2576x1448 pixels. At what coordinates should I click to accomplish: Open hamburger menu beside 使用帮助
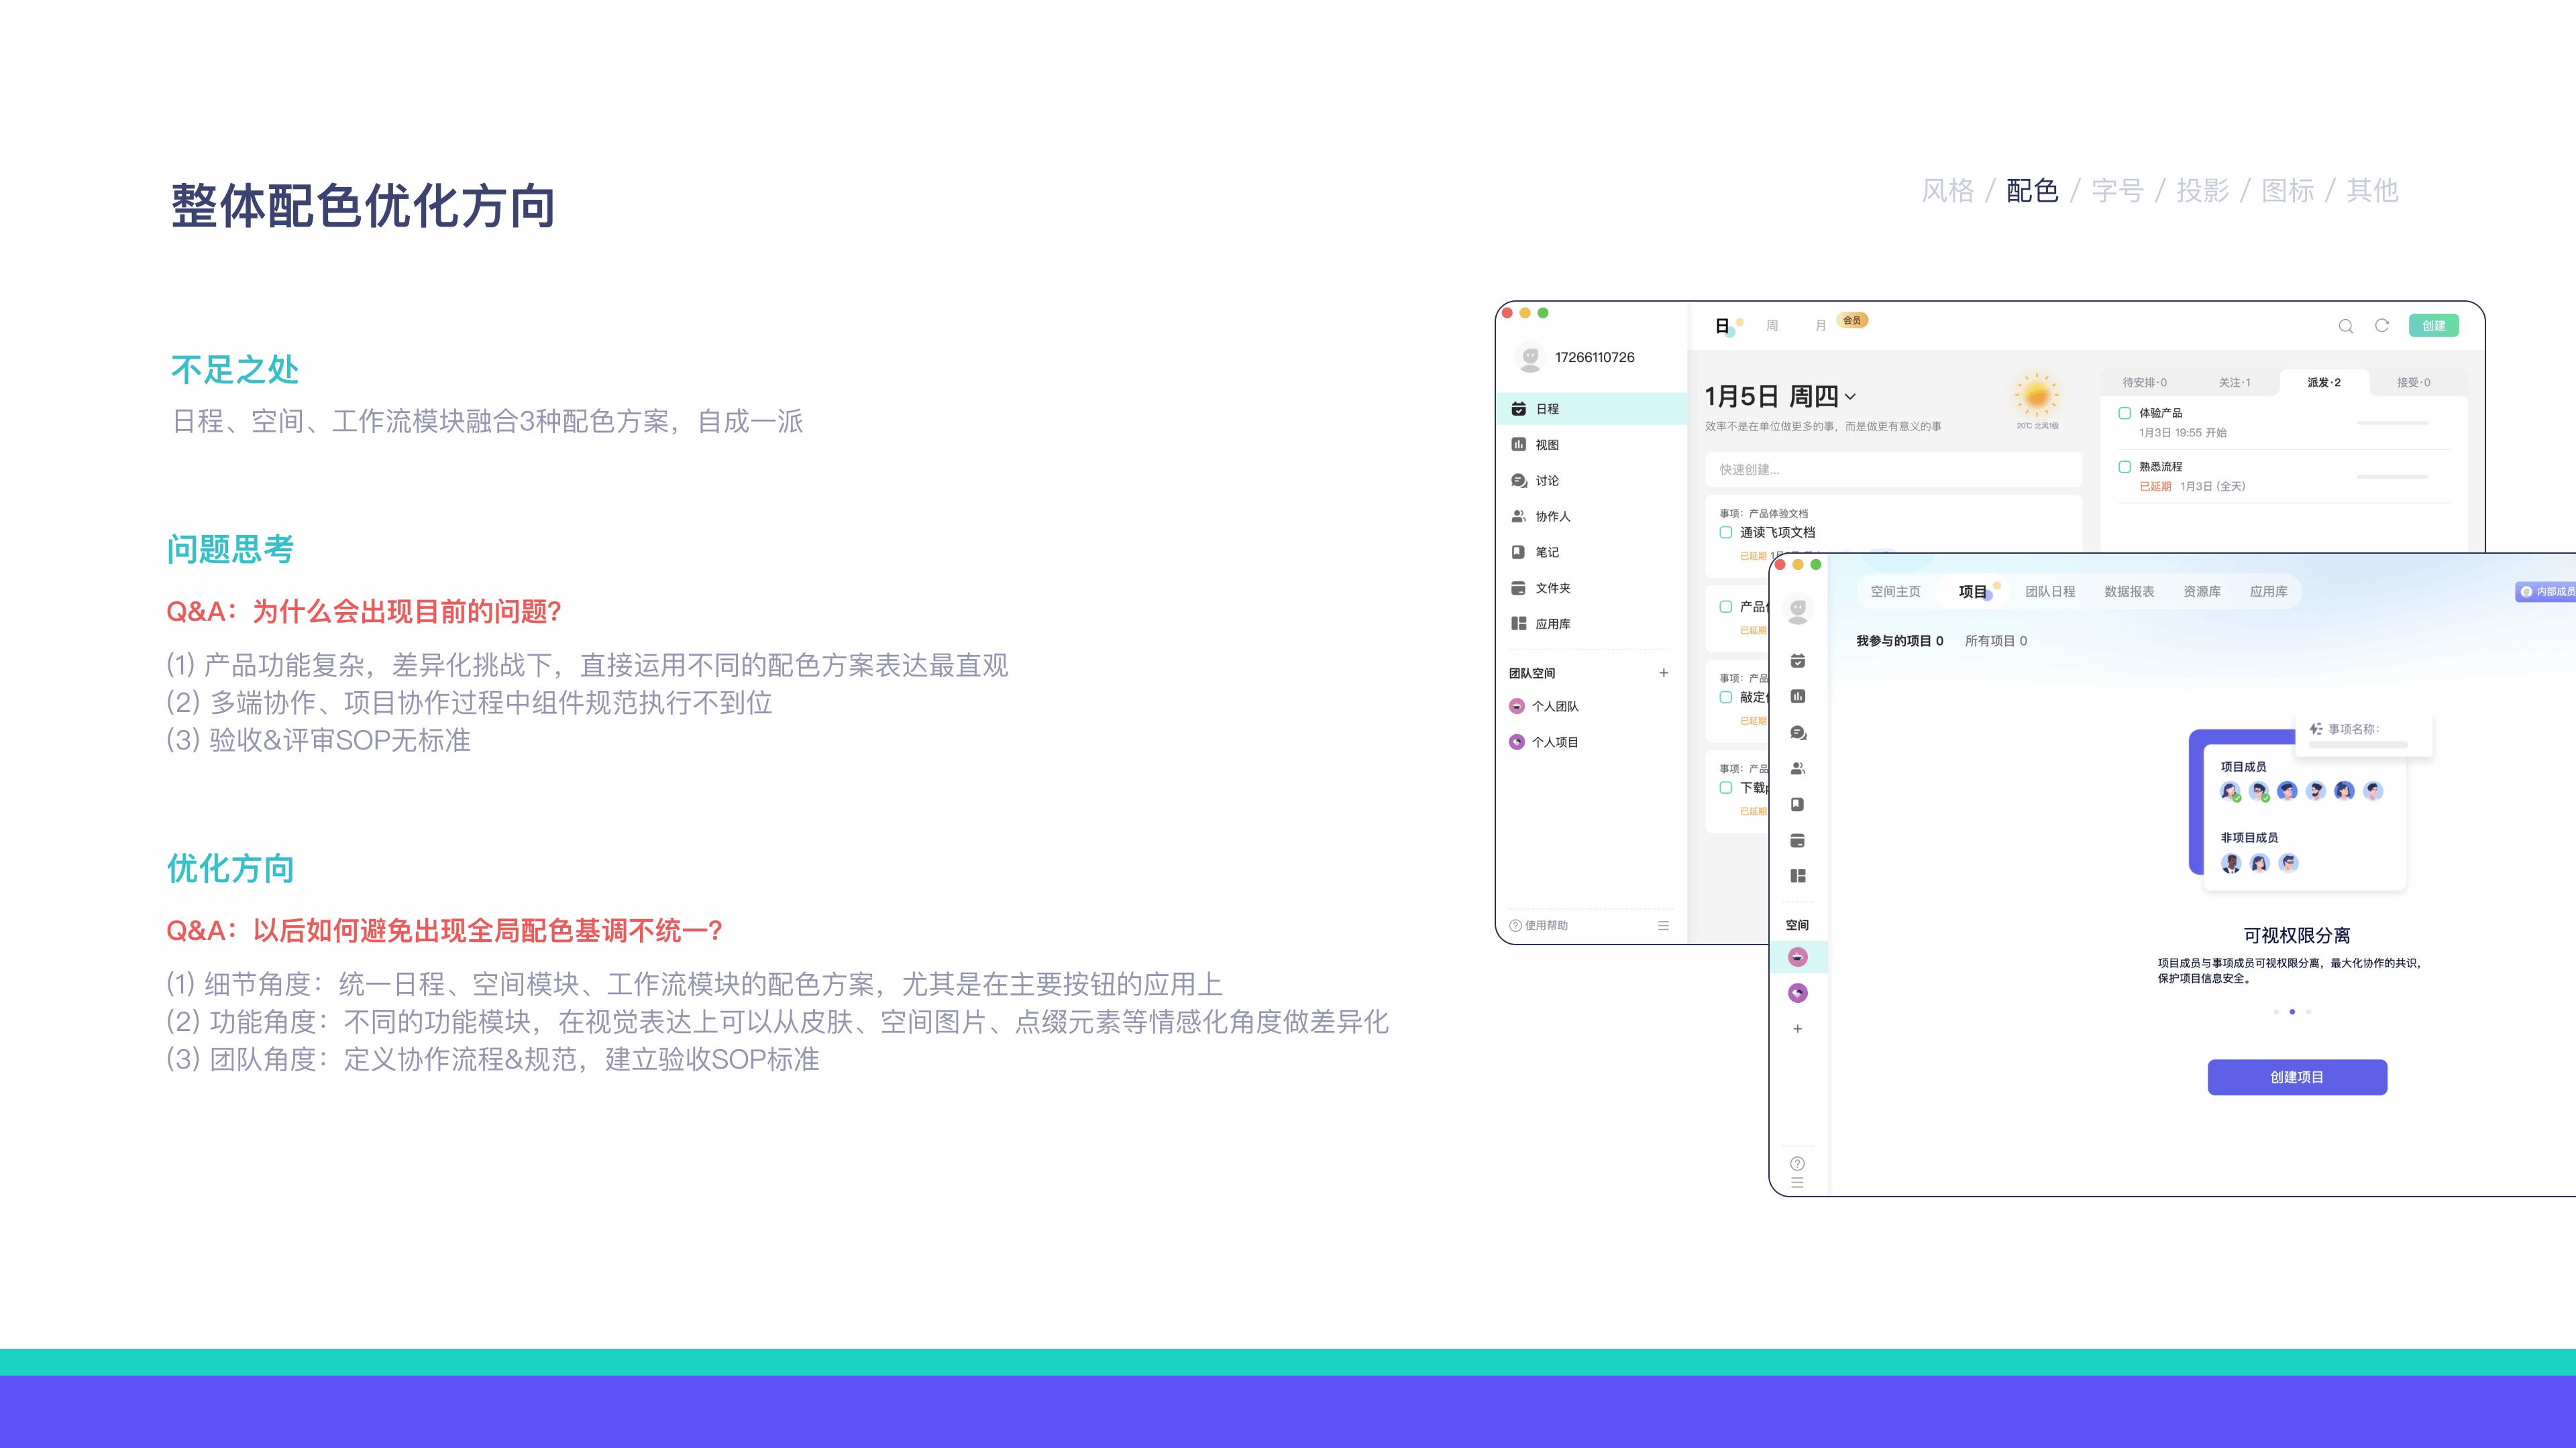point(1663,925)
